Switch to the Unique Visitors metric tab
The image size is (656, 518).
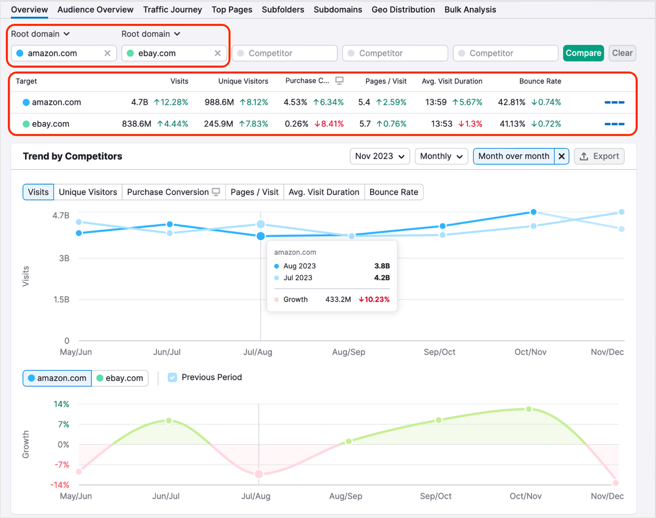pos(87,191)
